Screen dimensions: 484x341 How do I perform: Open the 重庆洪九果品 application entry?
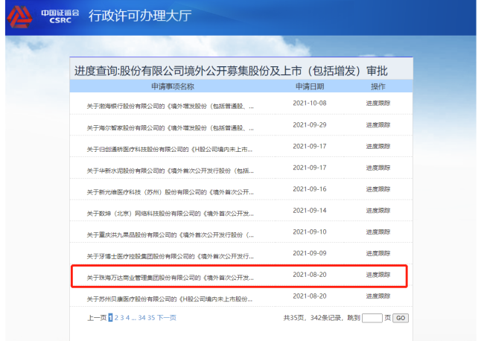pos(170,235)
